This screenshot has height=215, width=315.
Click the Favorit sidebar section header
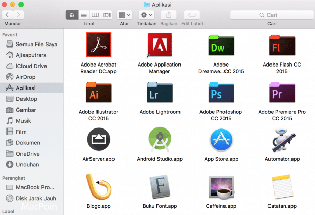[x=10, y=35]
